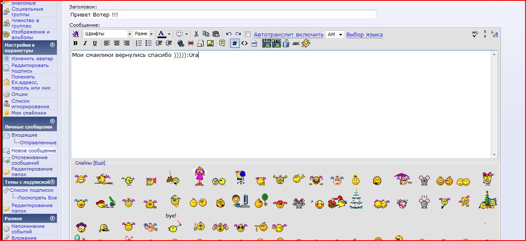Screen dimensions: 526x241
Task: Click the [Ещё] more smilies link
Action: [99, 163]
